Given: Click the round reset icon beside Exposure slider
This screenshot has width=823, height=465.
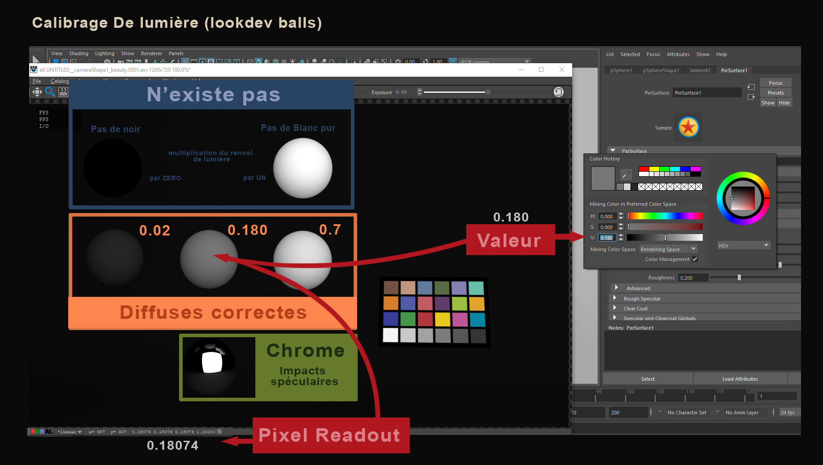Looking at the screenshot, I should (x=558, y=92).
